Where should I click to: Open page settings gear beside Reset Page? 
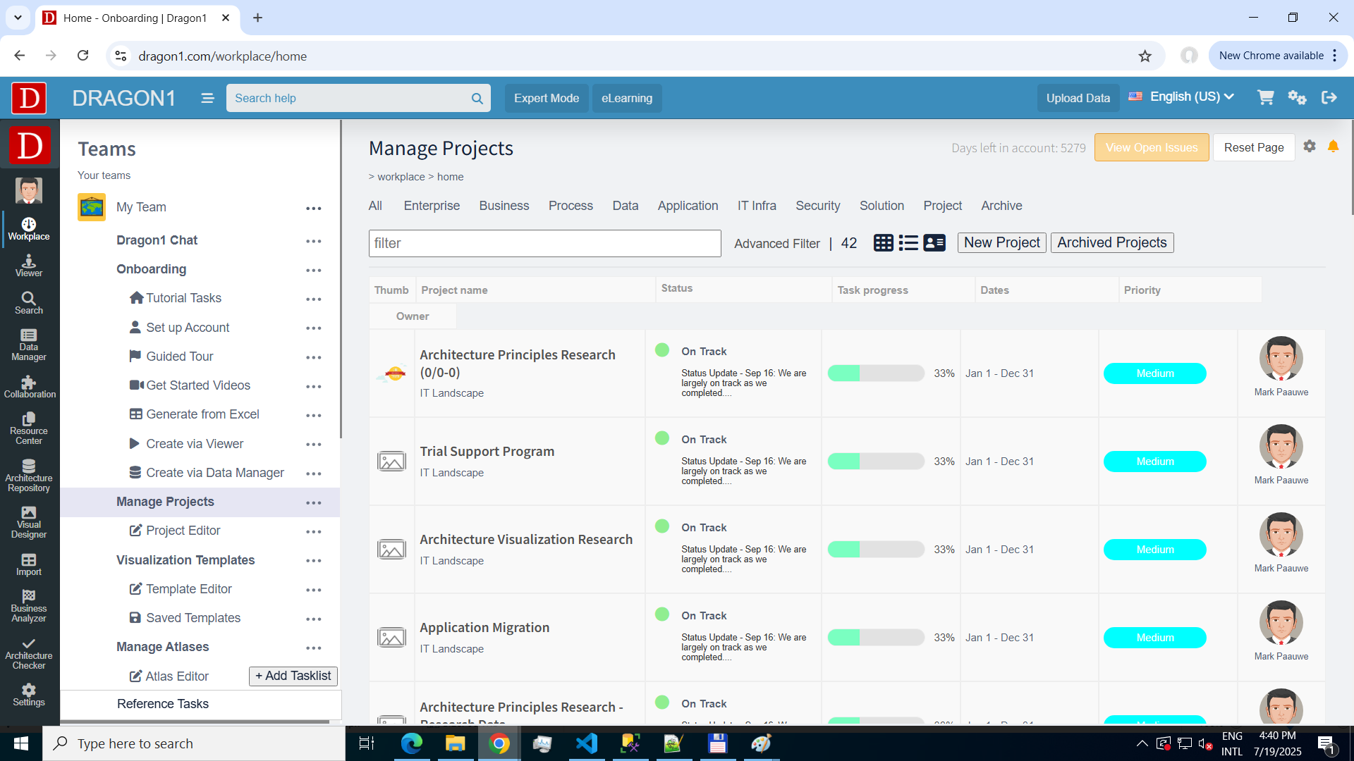point(1310,147)
